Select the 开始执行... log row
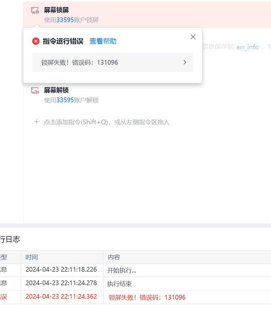 [x=136, y=270]
